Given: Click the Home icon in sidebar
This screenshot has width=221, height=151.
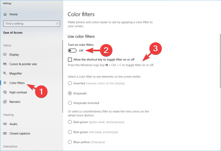Looking at the screenshot, I should pyautogui.click(x=5, y=14).
